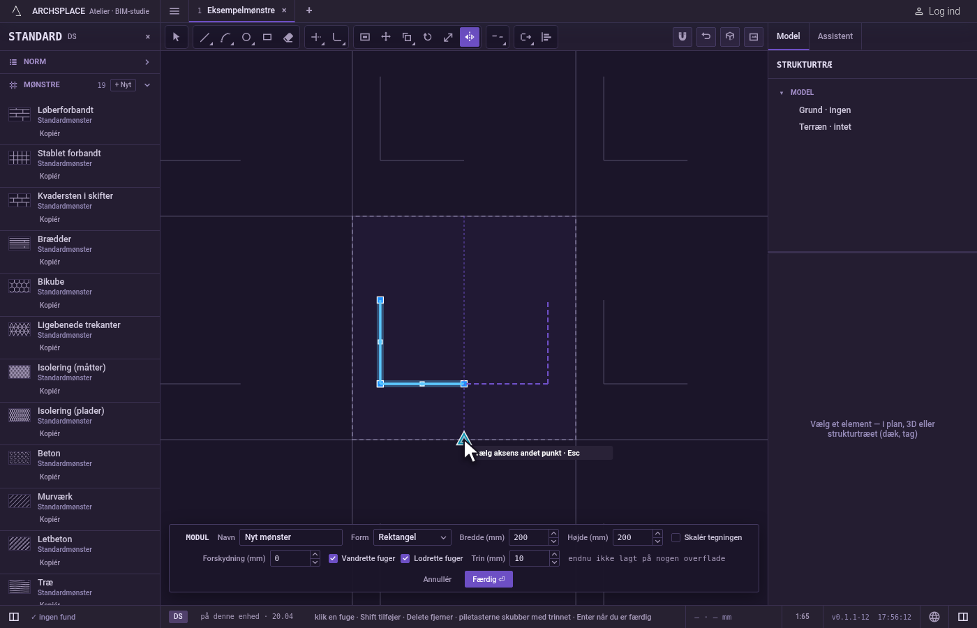Collapse the MODEL tree node
Screen dimensions: 977x628
[782, 92]
